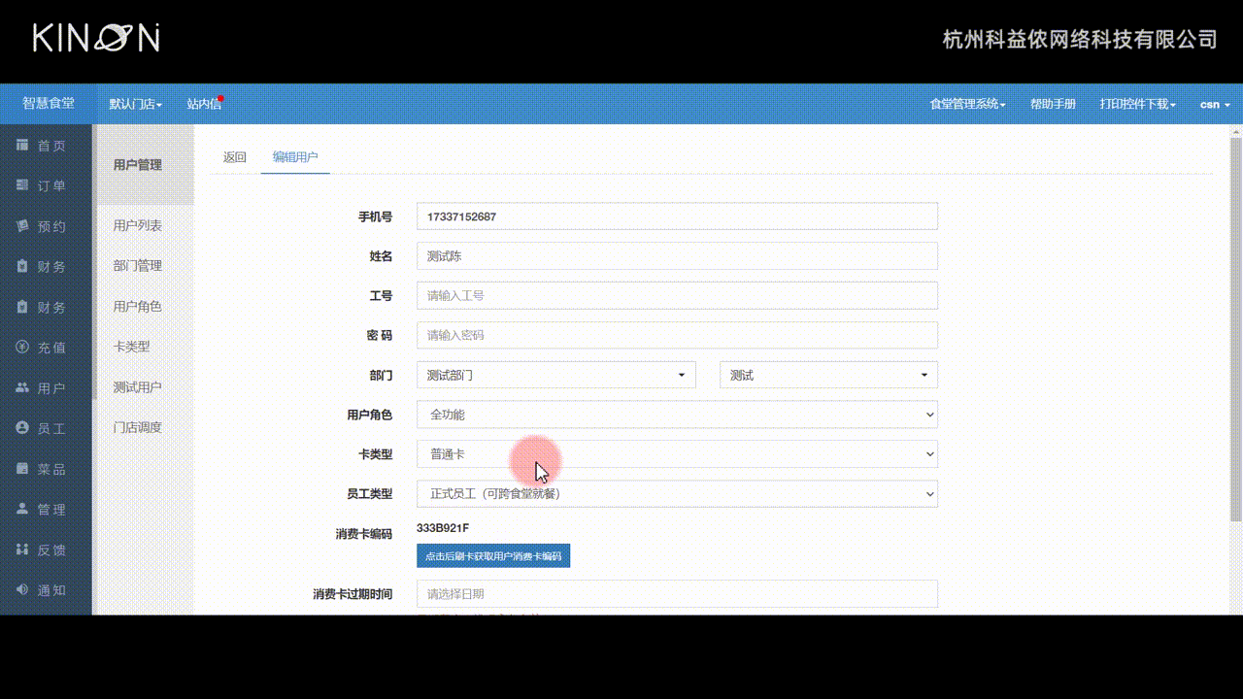Click the second 财务 finance icon
Image resolution: width=1243 pixels, height=699 pixels.
pyautogui.click(x=22, y=307)
